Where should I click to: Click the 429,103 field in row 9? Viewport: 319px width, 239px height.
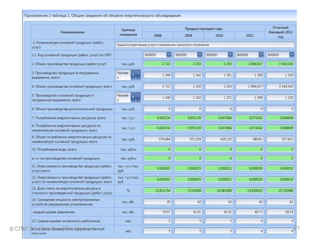219,139
